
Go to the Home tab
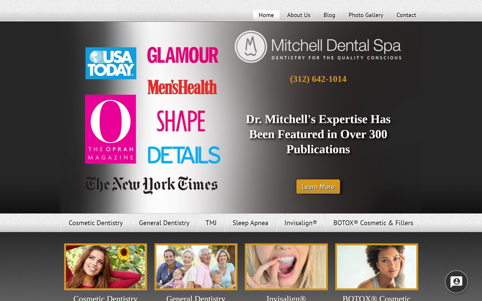click(266, 15)
